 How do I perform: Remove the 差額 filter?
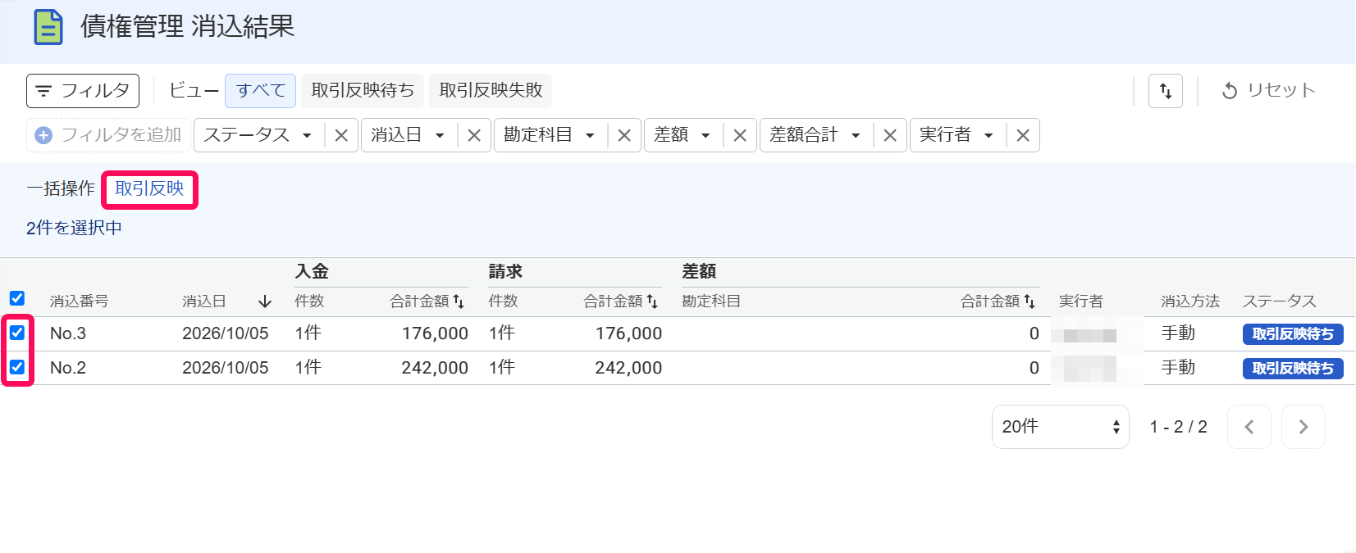[740, 136]
